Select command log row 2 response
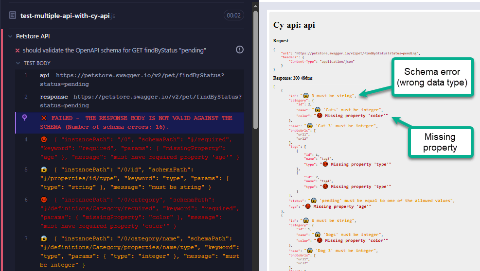This screenshot has width=480, height=271. tap(130, 101)
